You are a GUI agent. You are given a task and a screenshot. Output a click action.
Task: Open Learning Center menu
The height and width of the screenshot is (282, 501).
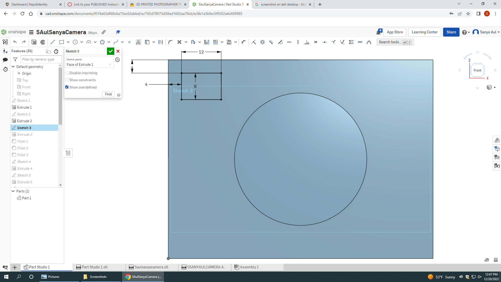click(425, 32)
